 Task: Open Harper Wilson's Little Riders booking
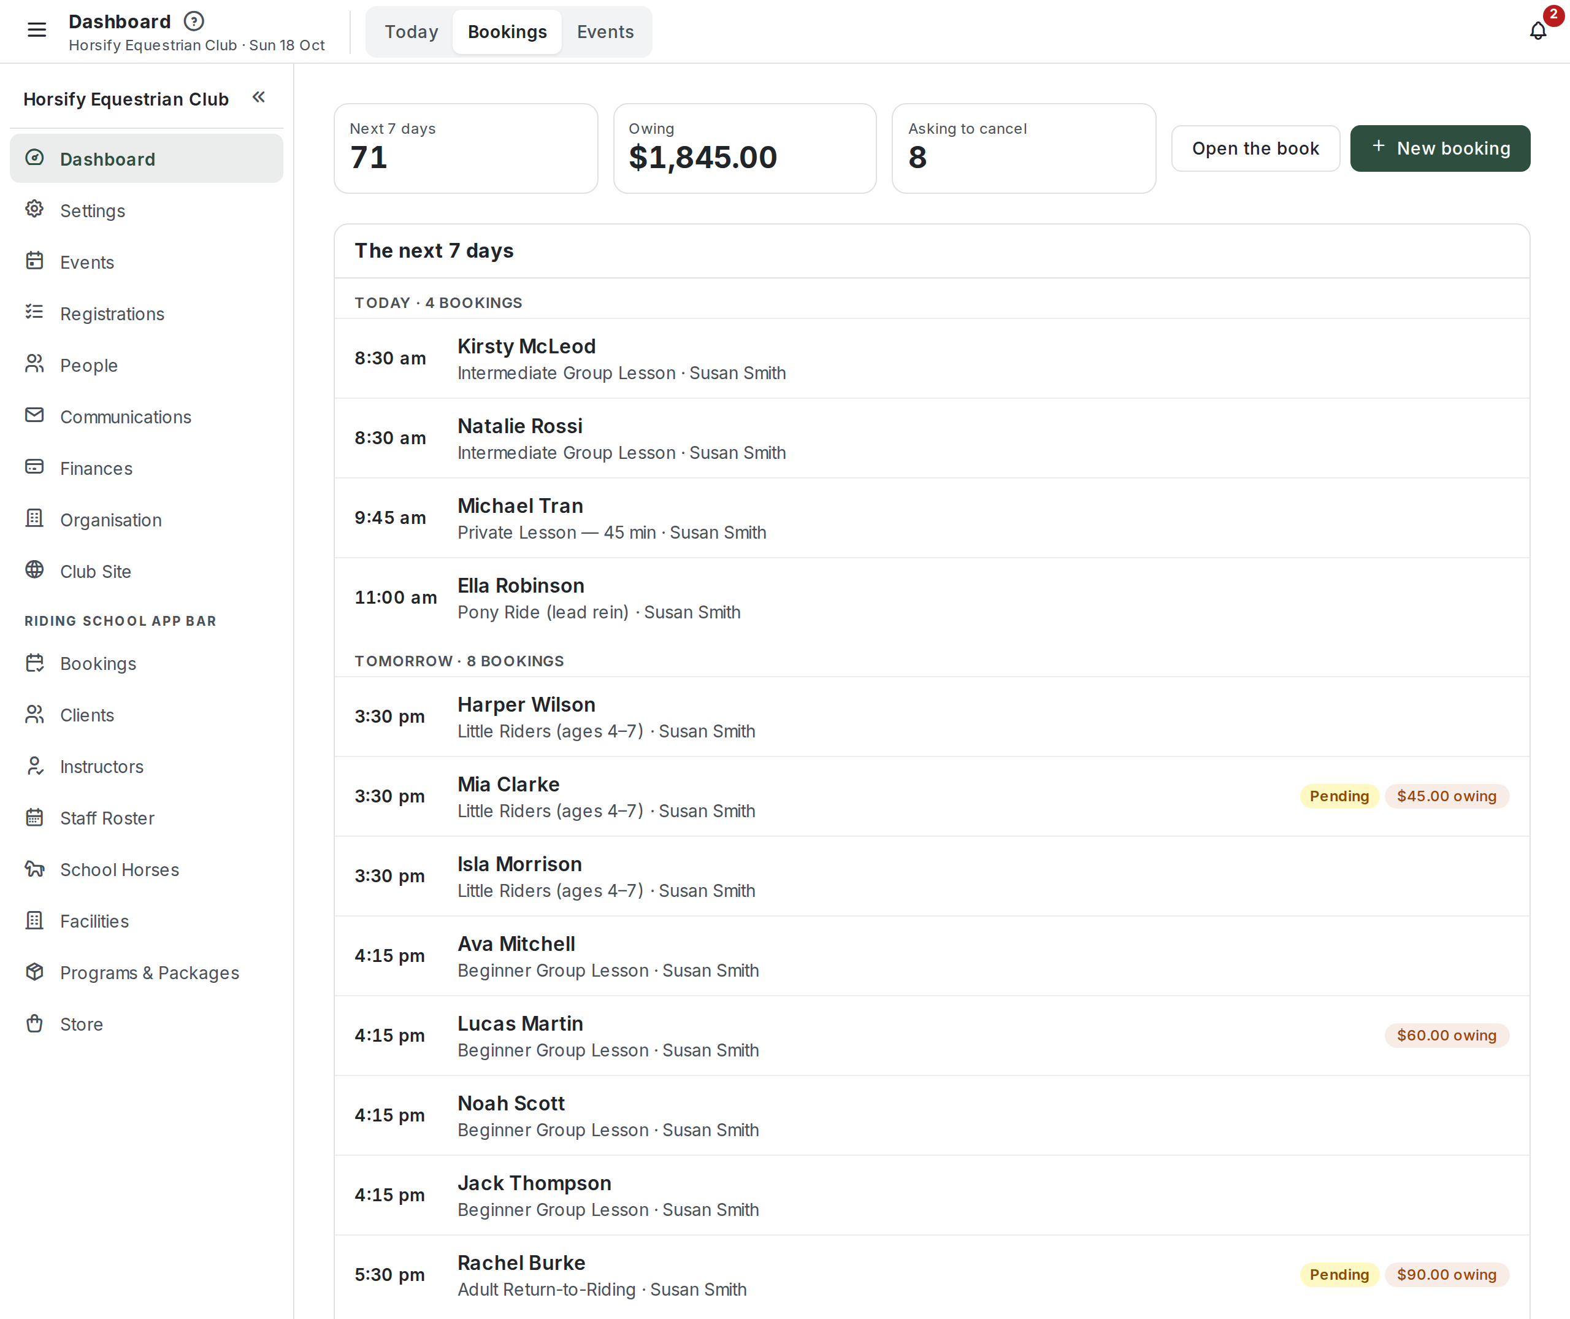click(x=932, y=717)
